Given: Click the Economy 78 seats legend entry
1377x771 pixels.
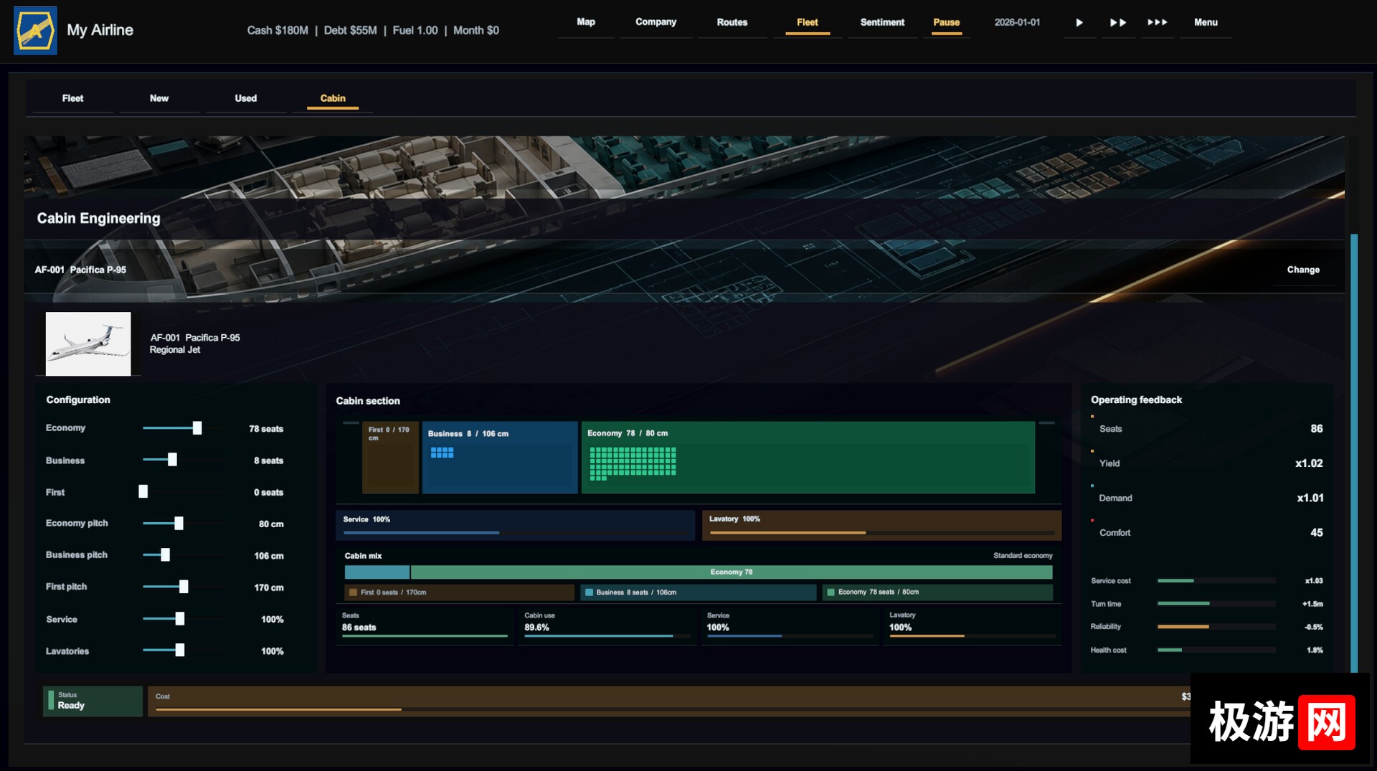Looking at the screenshot, I should (x=937, y=592).
